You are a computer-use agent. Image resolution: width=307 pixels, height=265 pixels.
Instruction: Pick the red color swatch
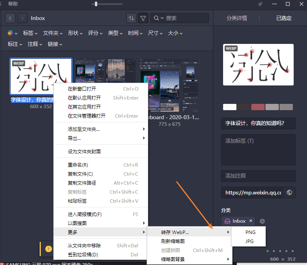[258, 107]
